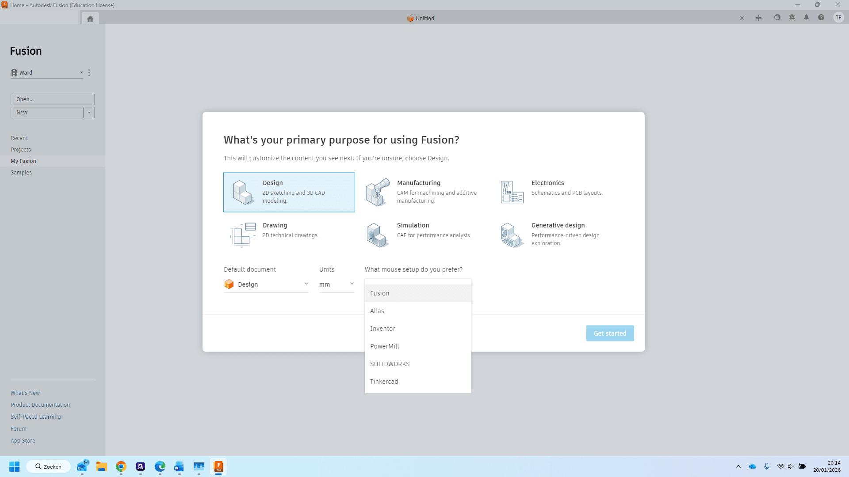
Task: Select the Design purpose card
Action: (x=289, y=193)
